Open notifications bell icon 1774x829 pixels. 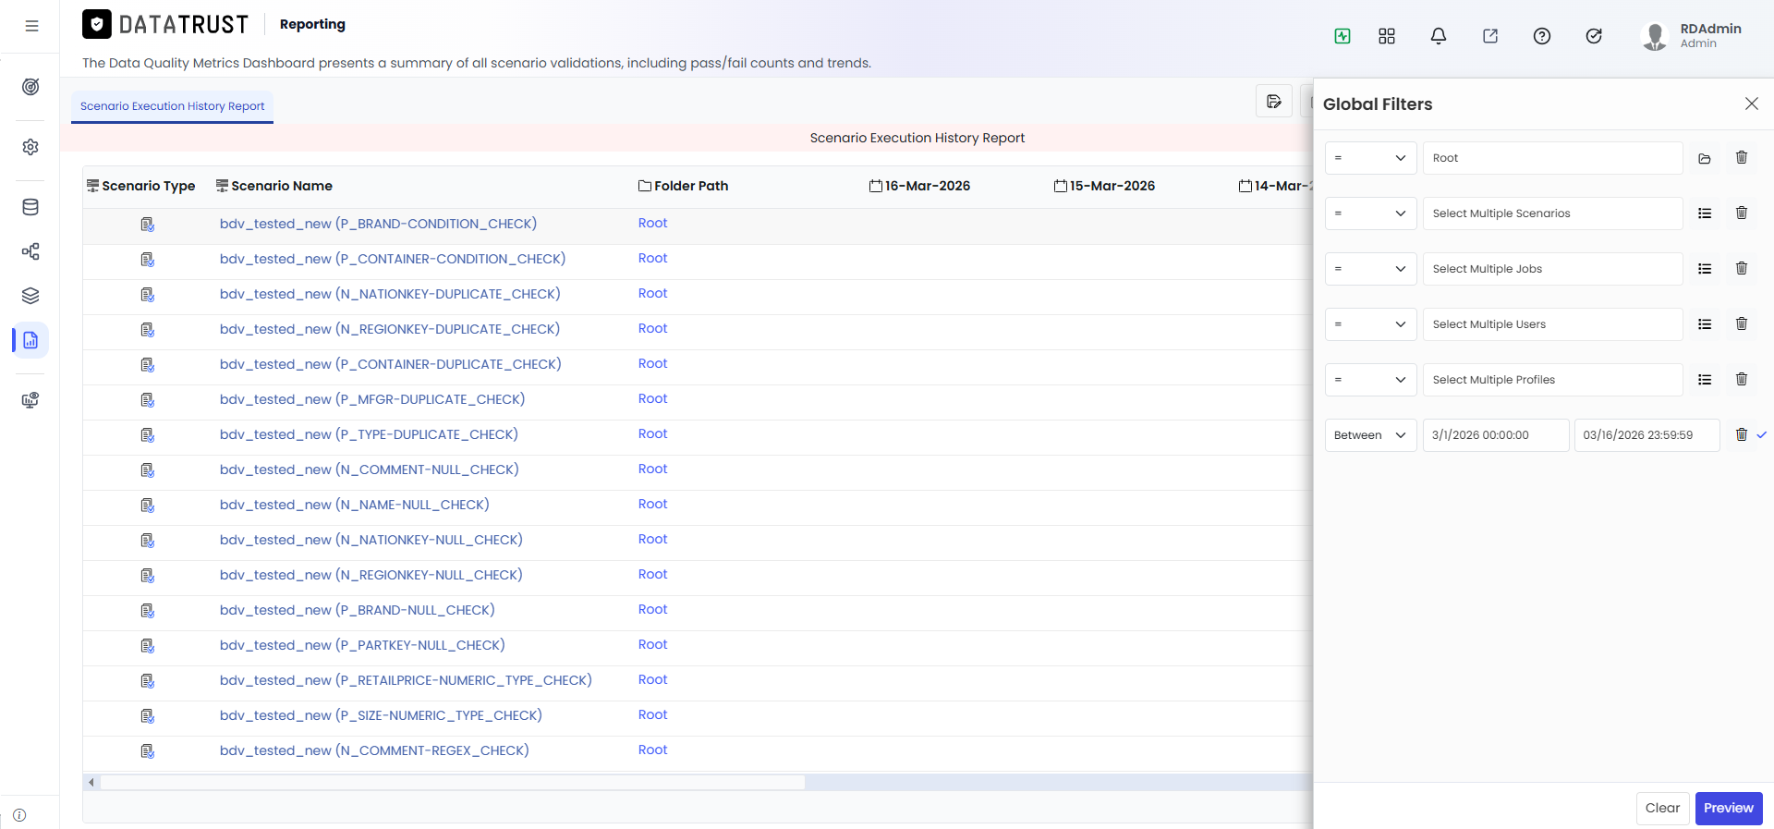[x=1439, y=36]
